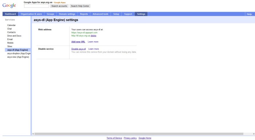Switch to the Groups tab

point(50,14)
